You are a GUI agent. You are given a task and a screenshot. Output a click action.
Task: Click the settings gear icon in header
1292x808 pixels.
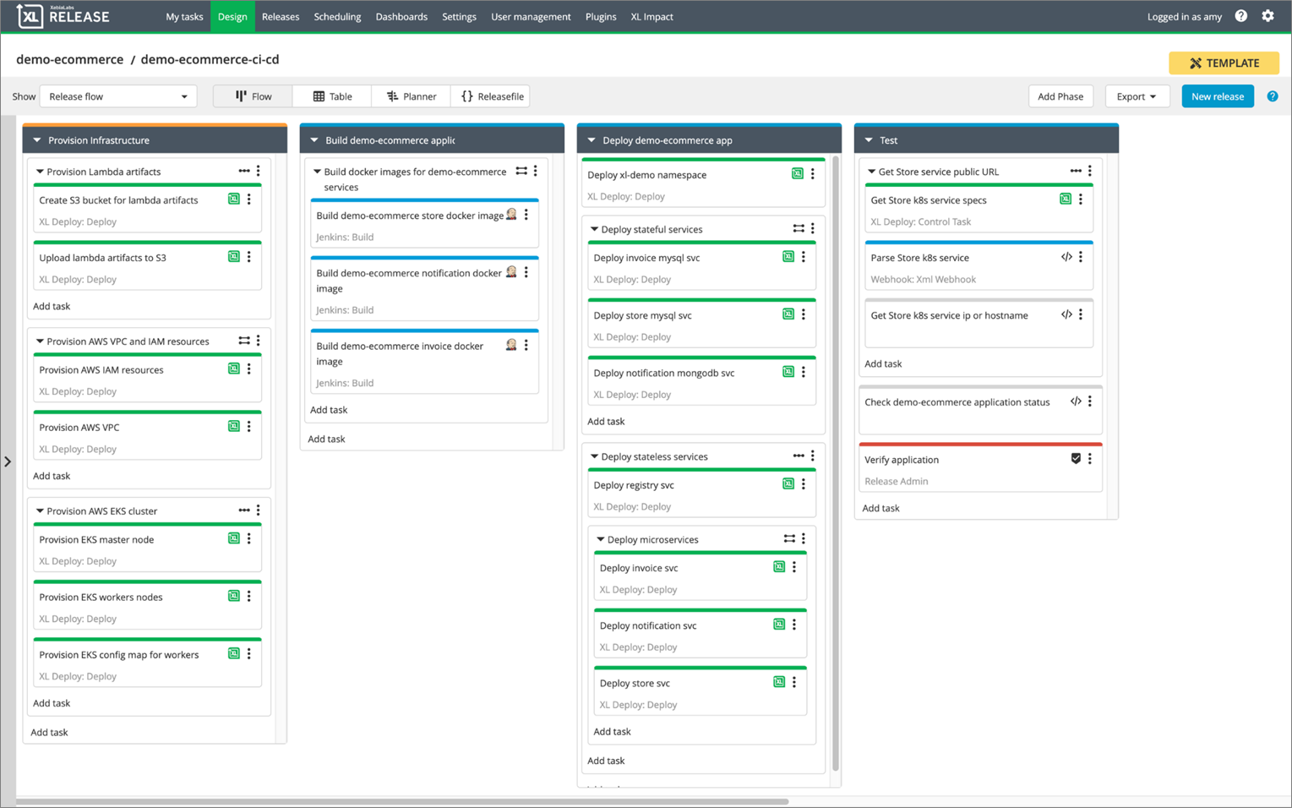point(1267,16)
